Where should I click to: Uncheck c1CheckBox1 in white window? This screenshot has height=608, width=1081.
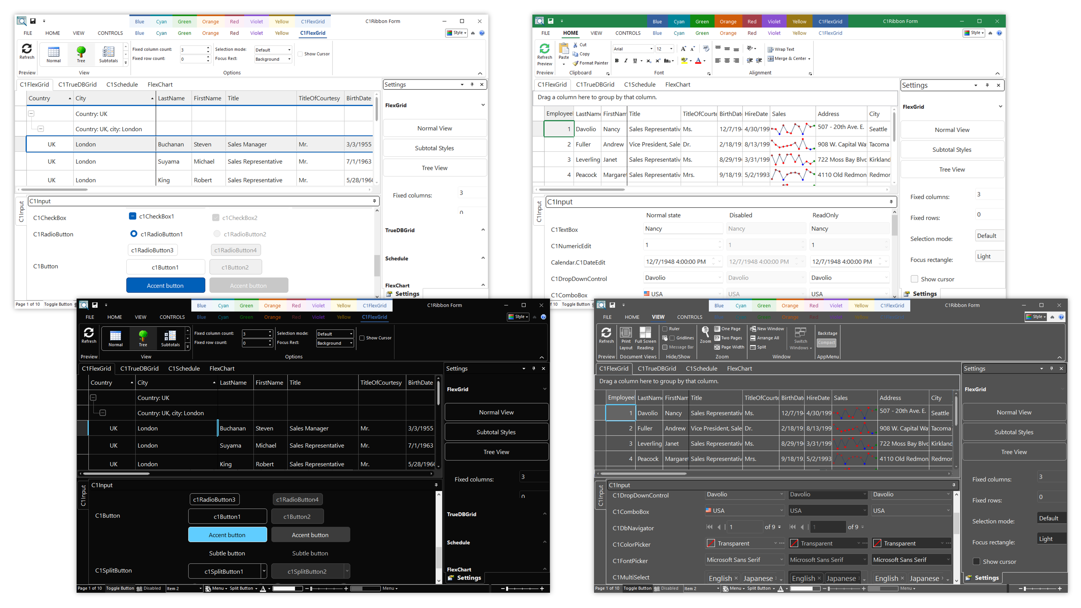pyautogui.click(x=132, y=216)
